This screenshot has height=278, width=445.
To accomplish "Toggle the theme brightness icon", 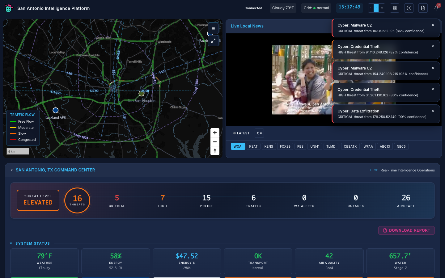I will pyautogui.click(x=409, y=8).
